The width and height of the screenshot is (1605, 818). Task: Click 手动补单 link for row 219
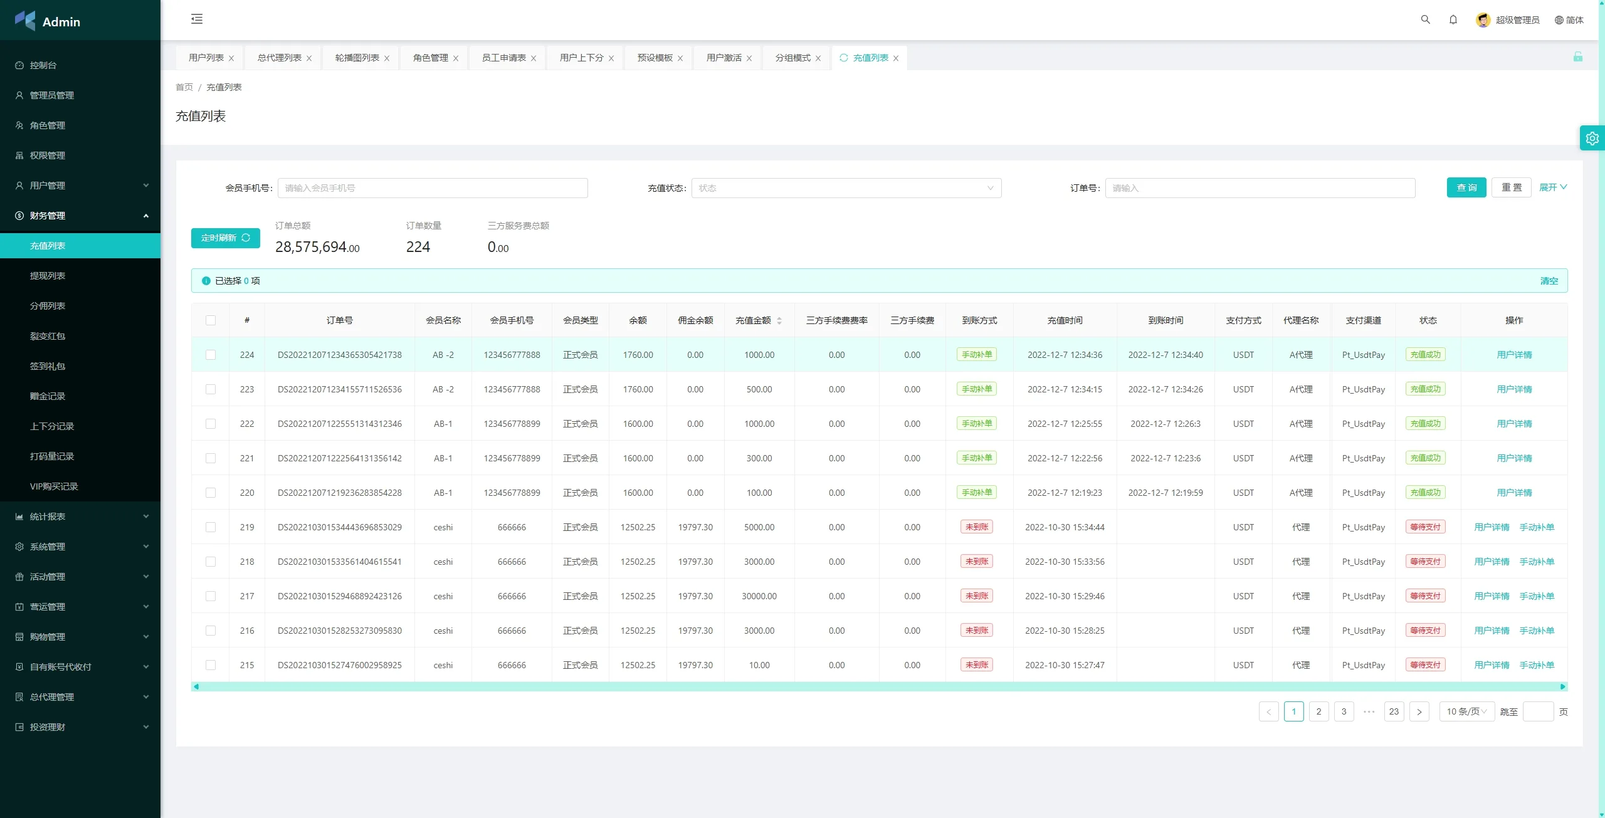[1537, 527]
